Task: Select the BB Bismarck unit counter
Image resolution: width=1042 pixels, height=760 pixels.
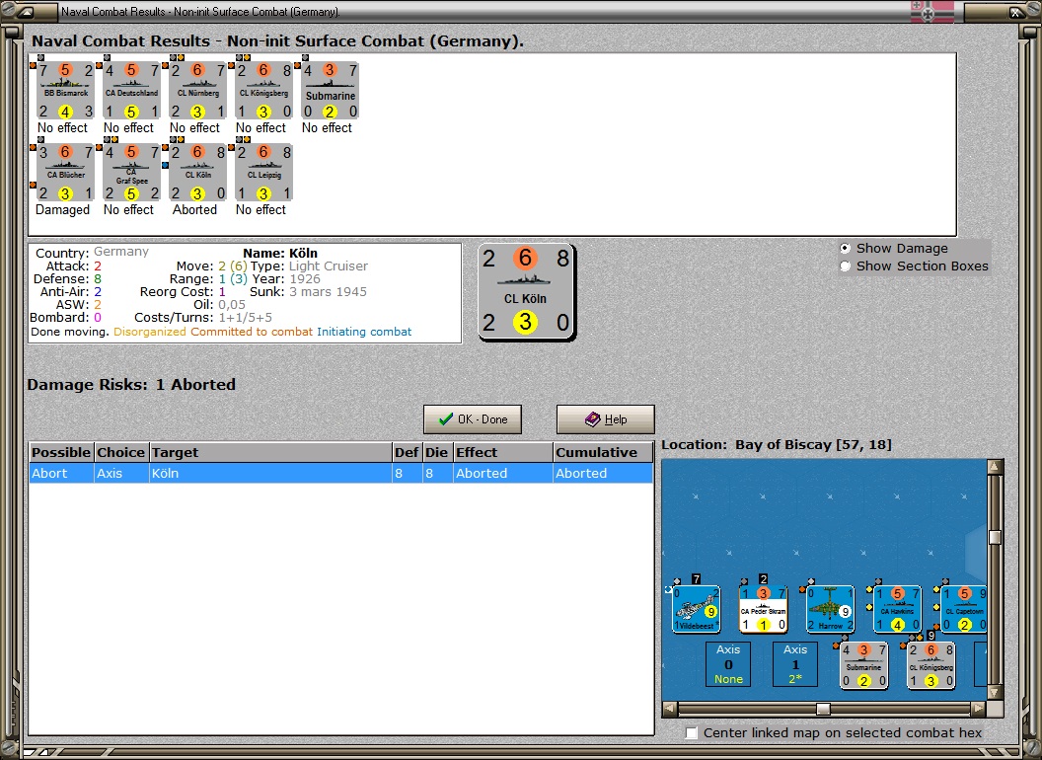Action: point(65,91)
